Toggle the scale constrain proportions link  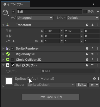point(37,41)
